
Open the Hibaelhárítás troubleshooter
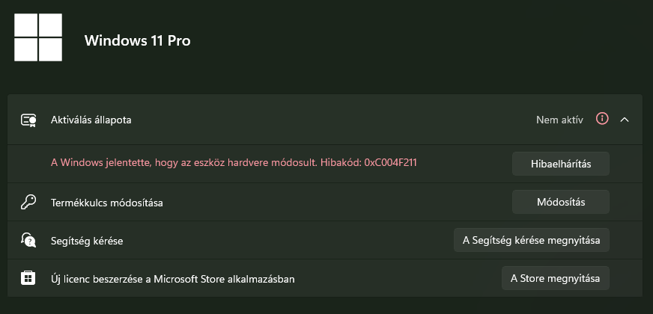pyautogui.click(x=561, y=164)
